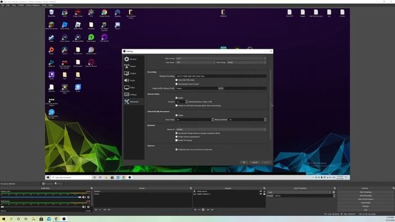Adjust Maximum Retries stepper arrows

(x=265, y=120)
